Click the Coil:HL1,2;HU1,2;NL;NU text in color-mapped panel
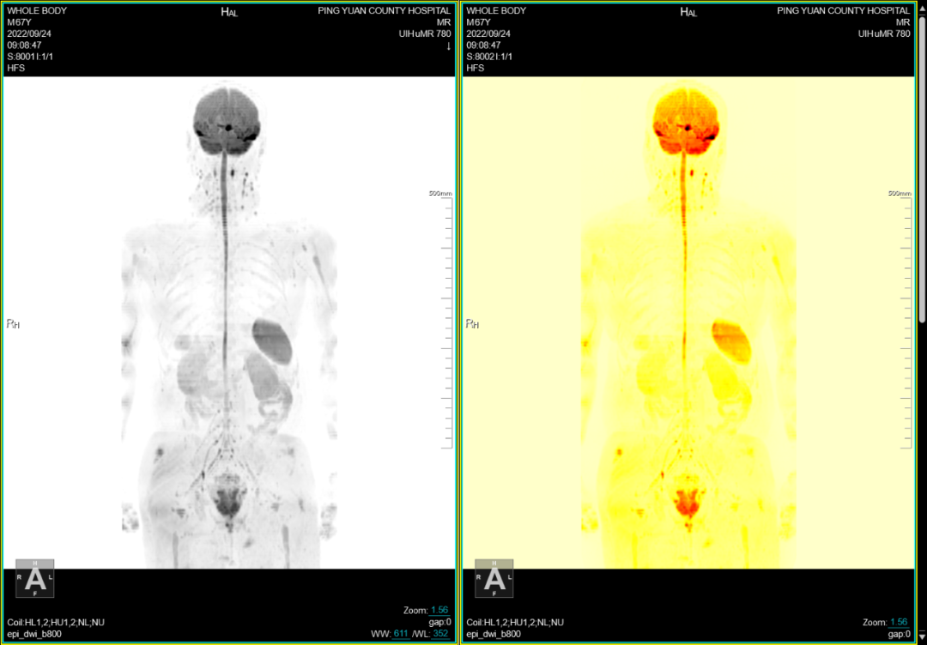This screenshot has height=645, width=927. (515, 622)
